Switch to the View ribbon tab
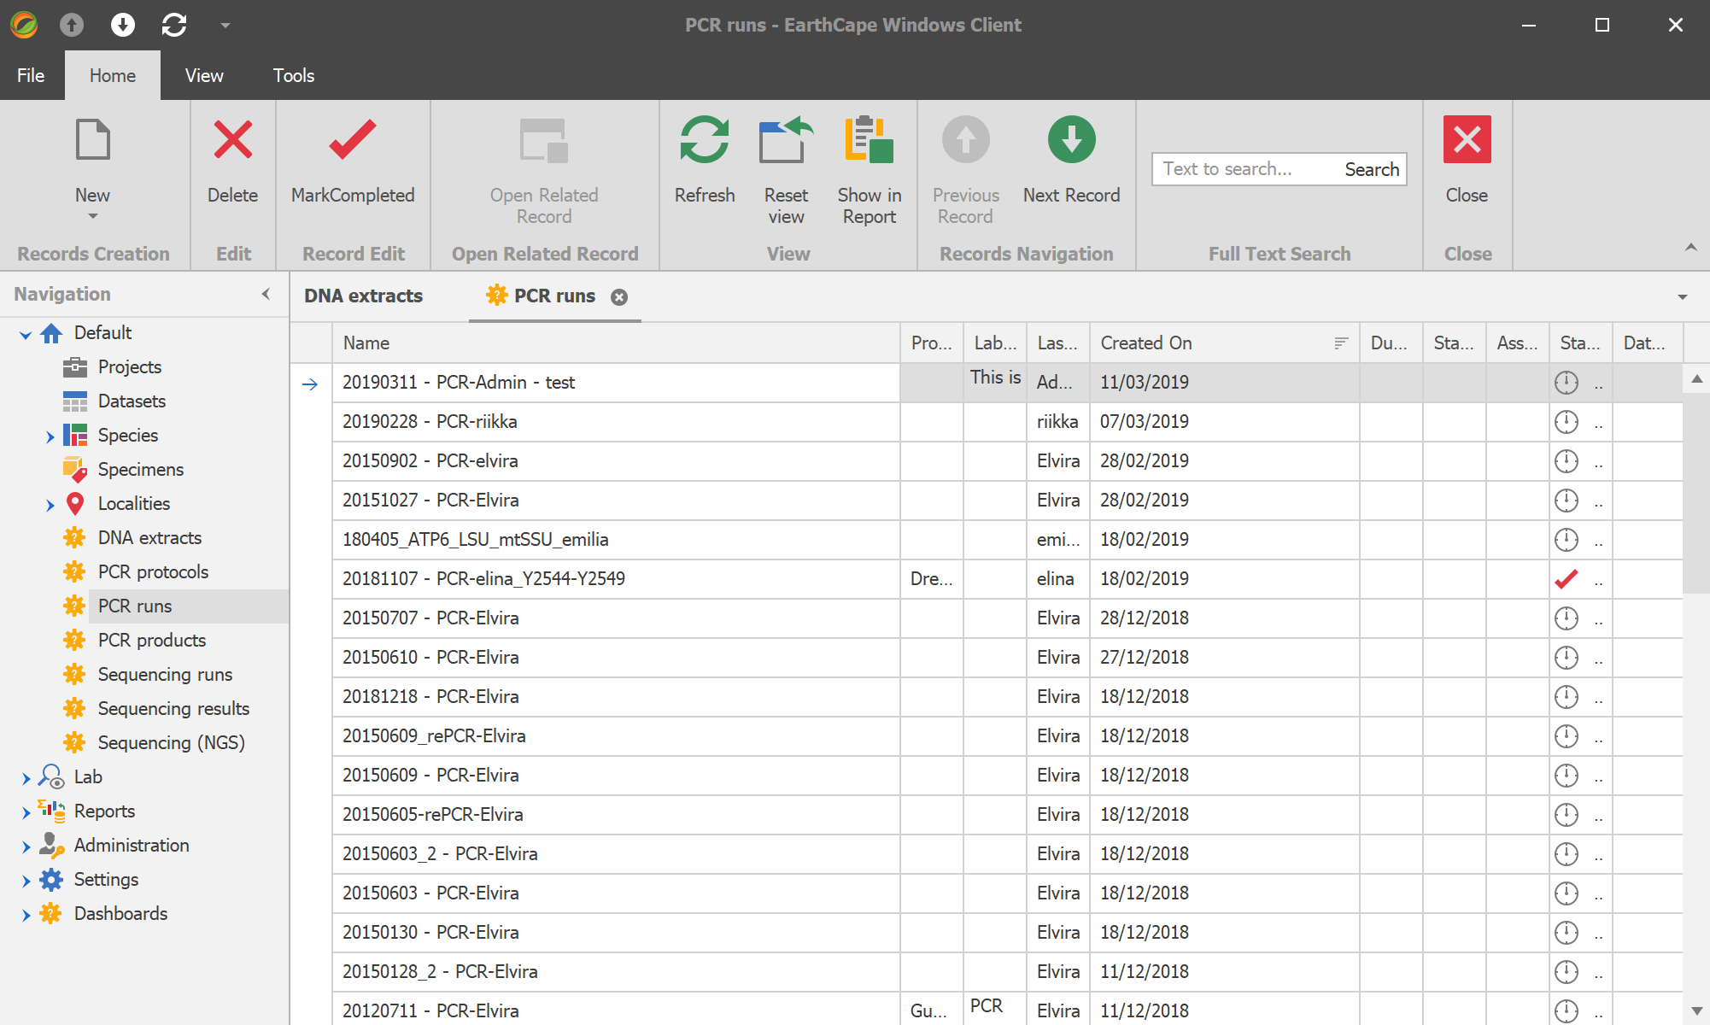The height and width of the screenshot is (1025, 1710). [x=204, y=75]
